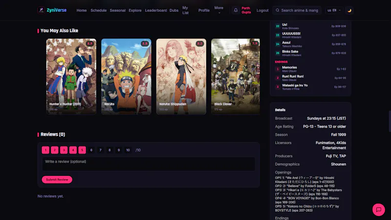Select rating 2
The height and width of the screenshot is (220, 391).
click(x=55, y=150)
